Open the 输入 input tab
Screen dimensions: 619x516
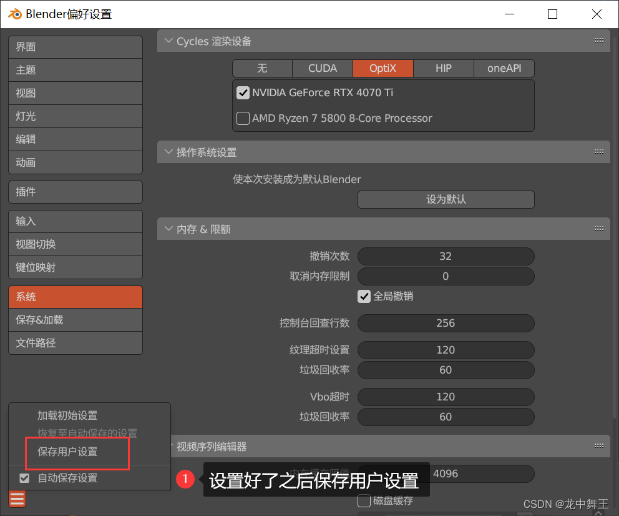pyautogui.click(x=76, y=221)
